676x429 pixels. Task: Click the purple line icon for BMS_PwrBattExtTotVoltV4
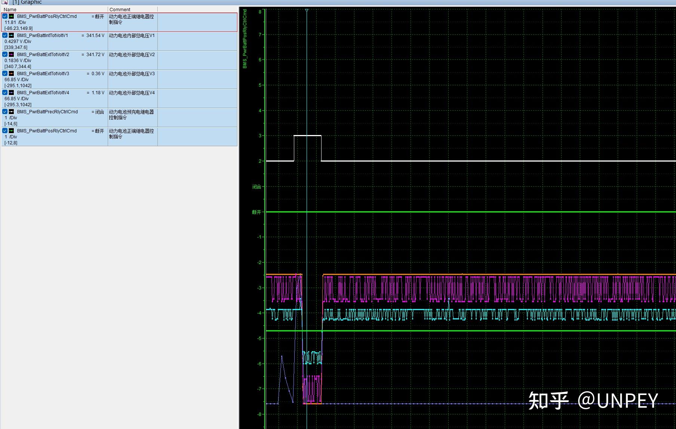12,93
